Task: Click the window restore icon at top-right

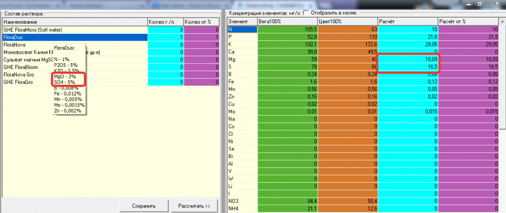Action: [480, 3]
